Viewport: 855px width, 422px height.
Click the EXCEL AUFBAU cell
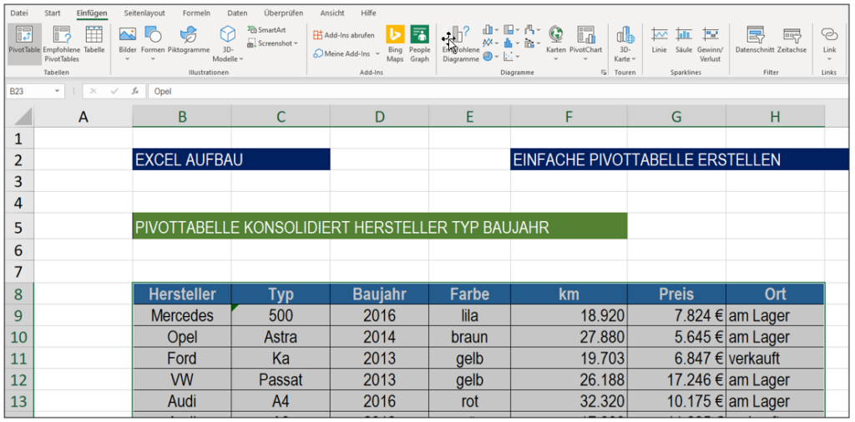[x=231, y=159]
